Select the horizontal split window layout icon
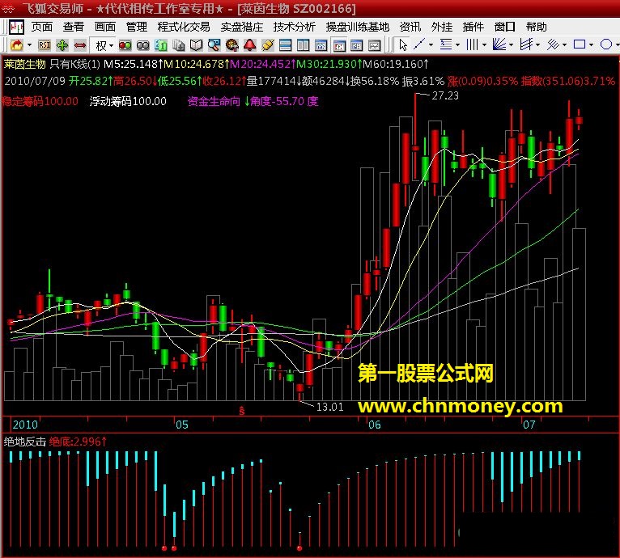This screenshot has height=558, width=620. tap(285, 45)
